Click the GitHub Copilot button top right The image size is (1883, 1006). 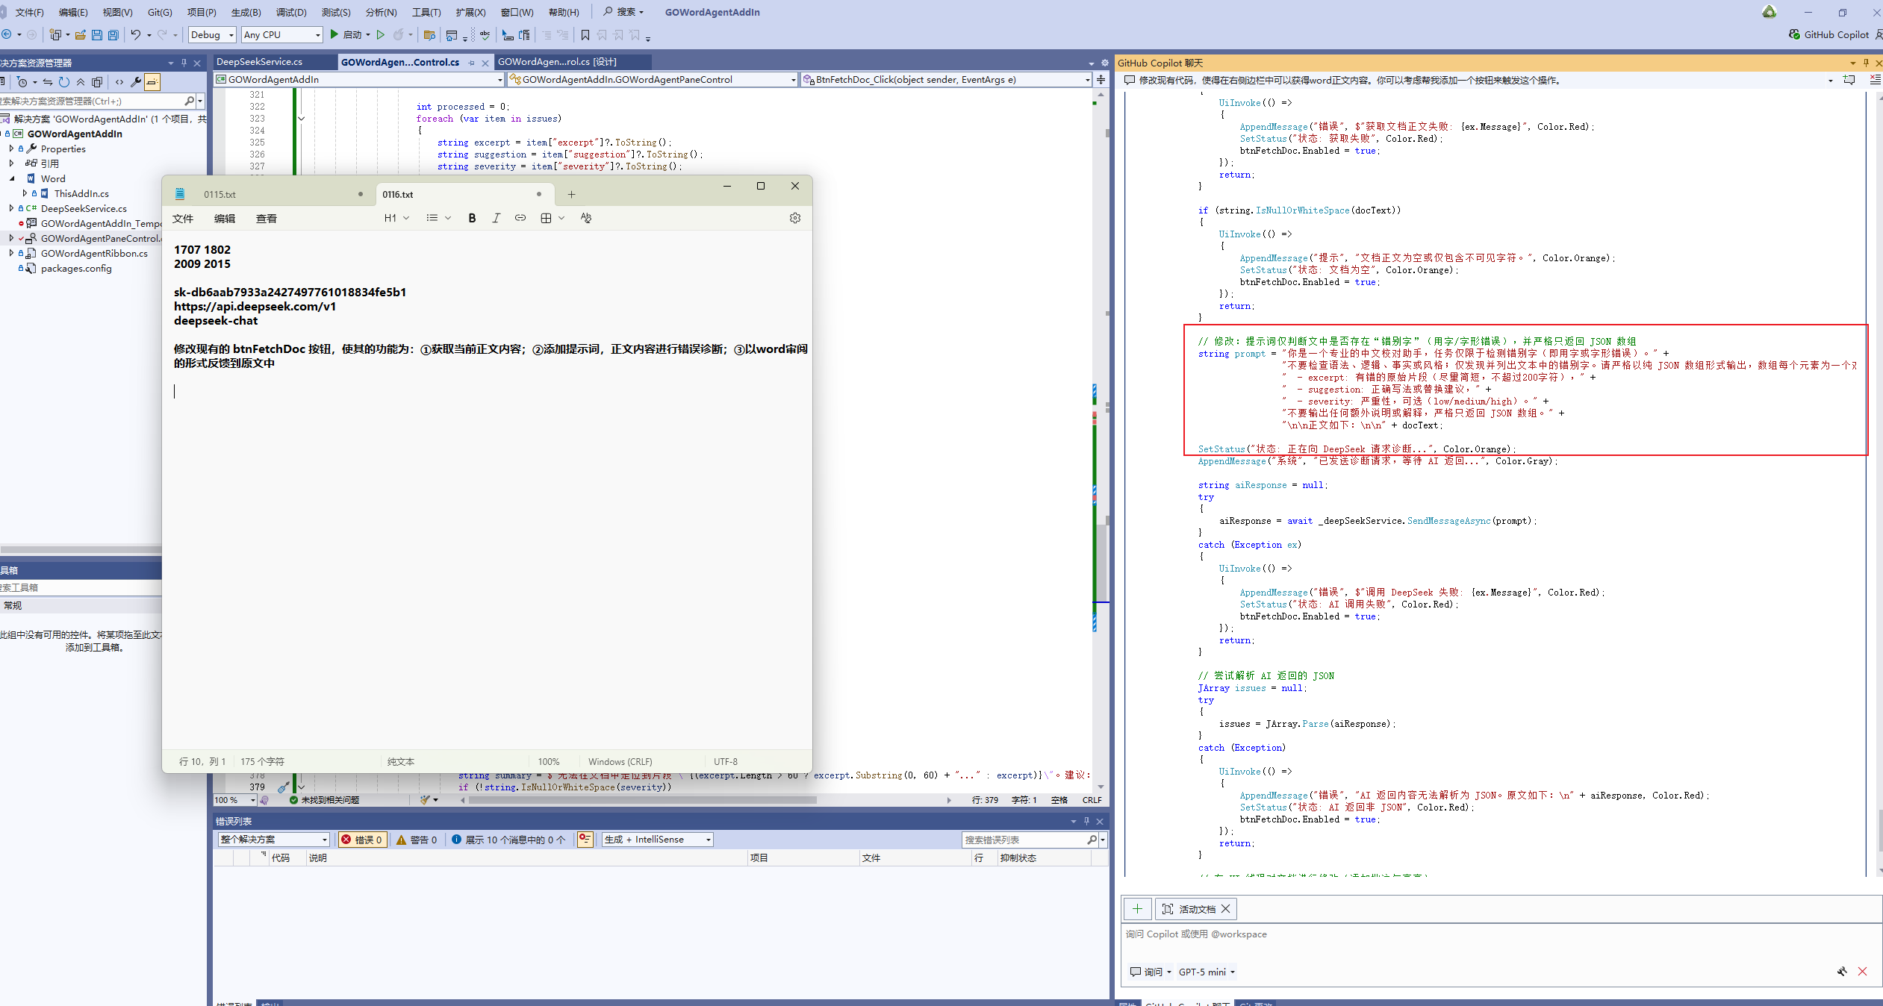pos(1829,34)
